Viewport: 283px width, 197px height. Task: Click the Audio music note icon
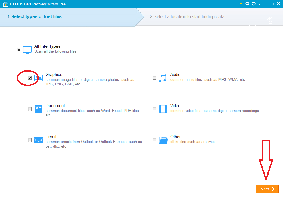tap(163, 78)
